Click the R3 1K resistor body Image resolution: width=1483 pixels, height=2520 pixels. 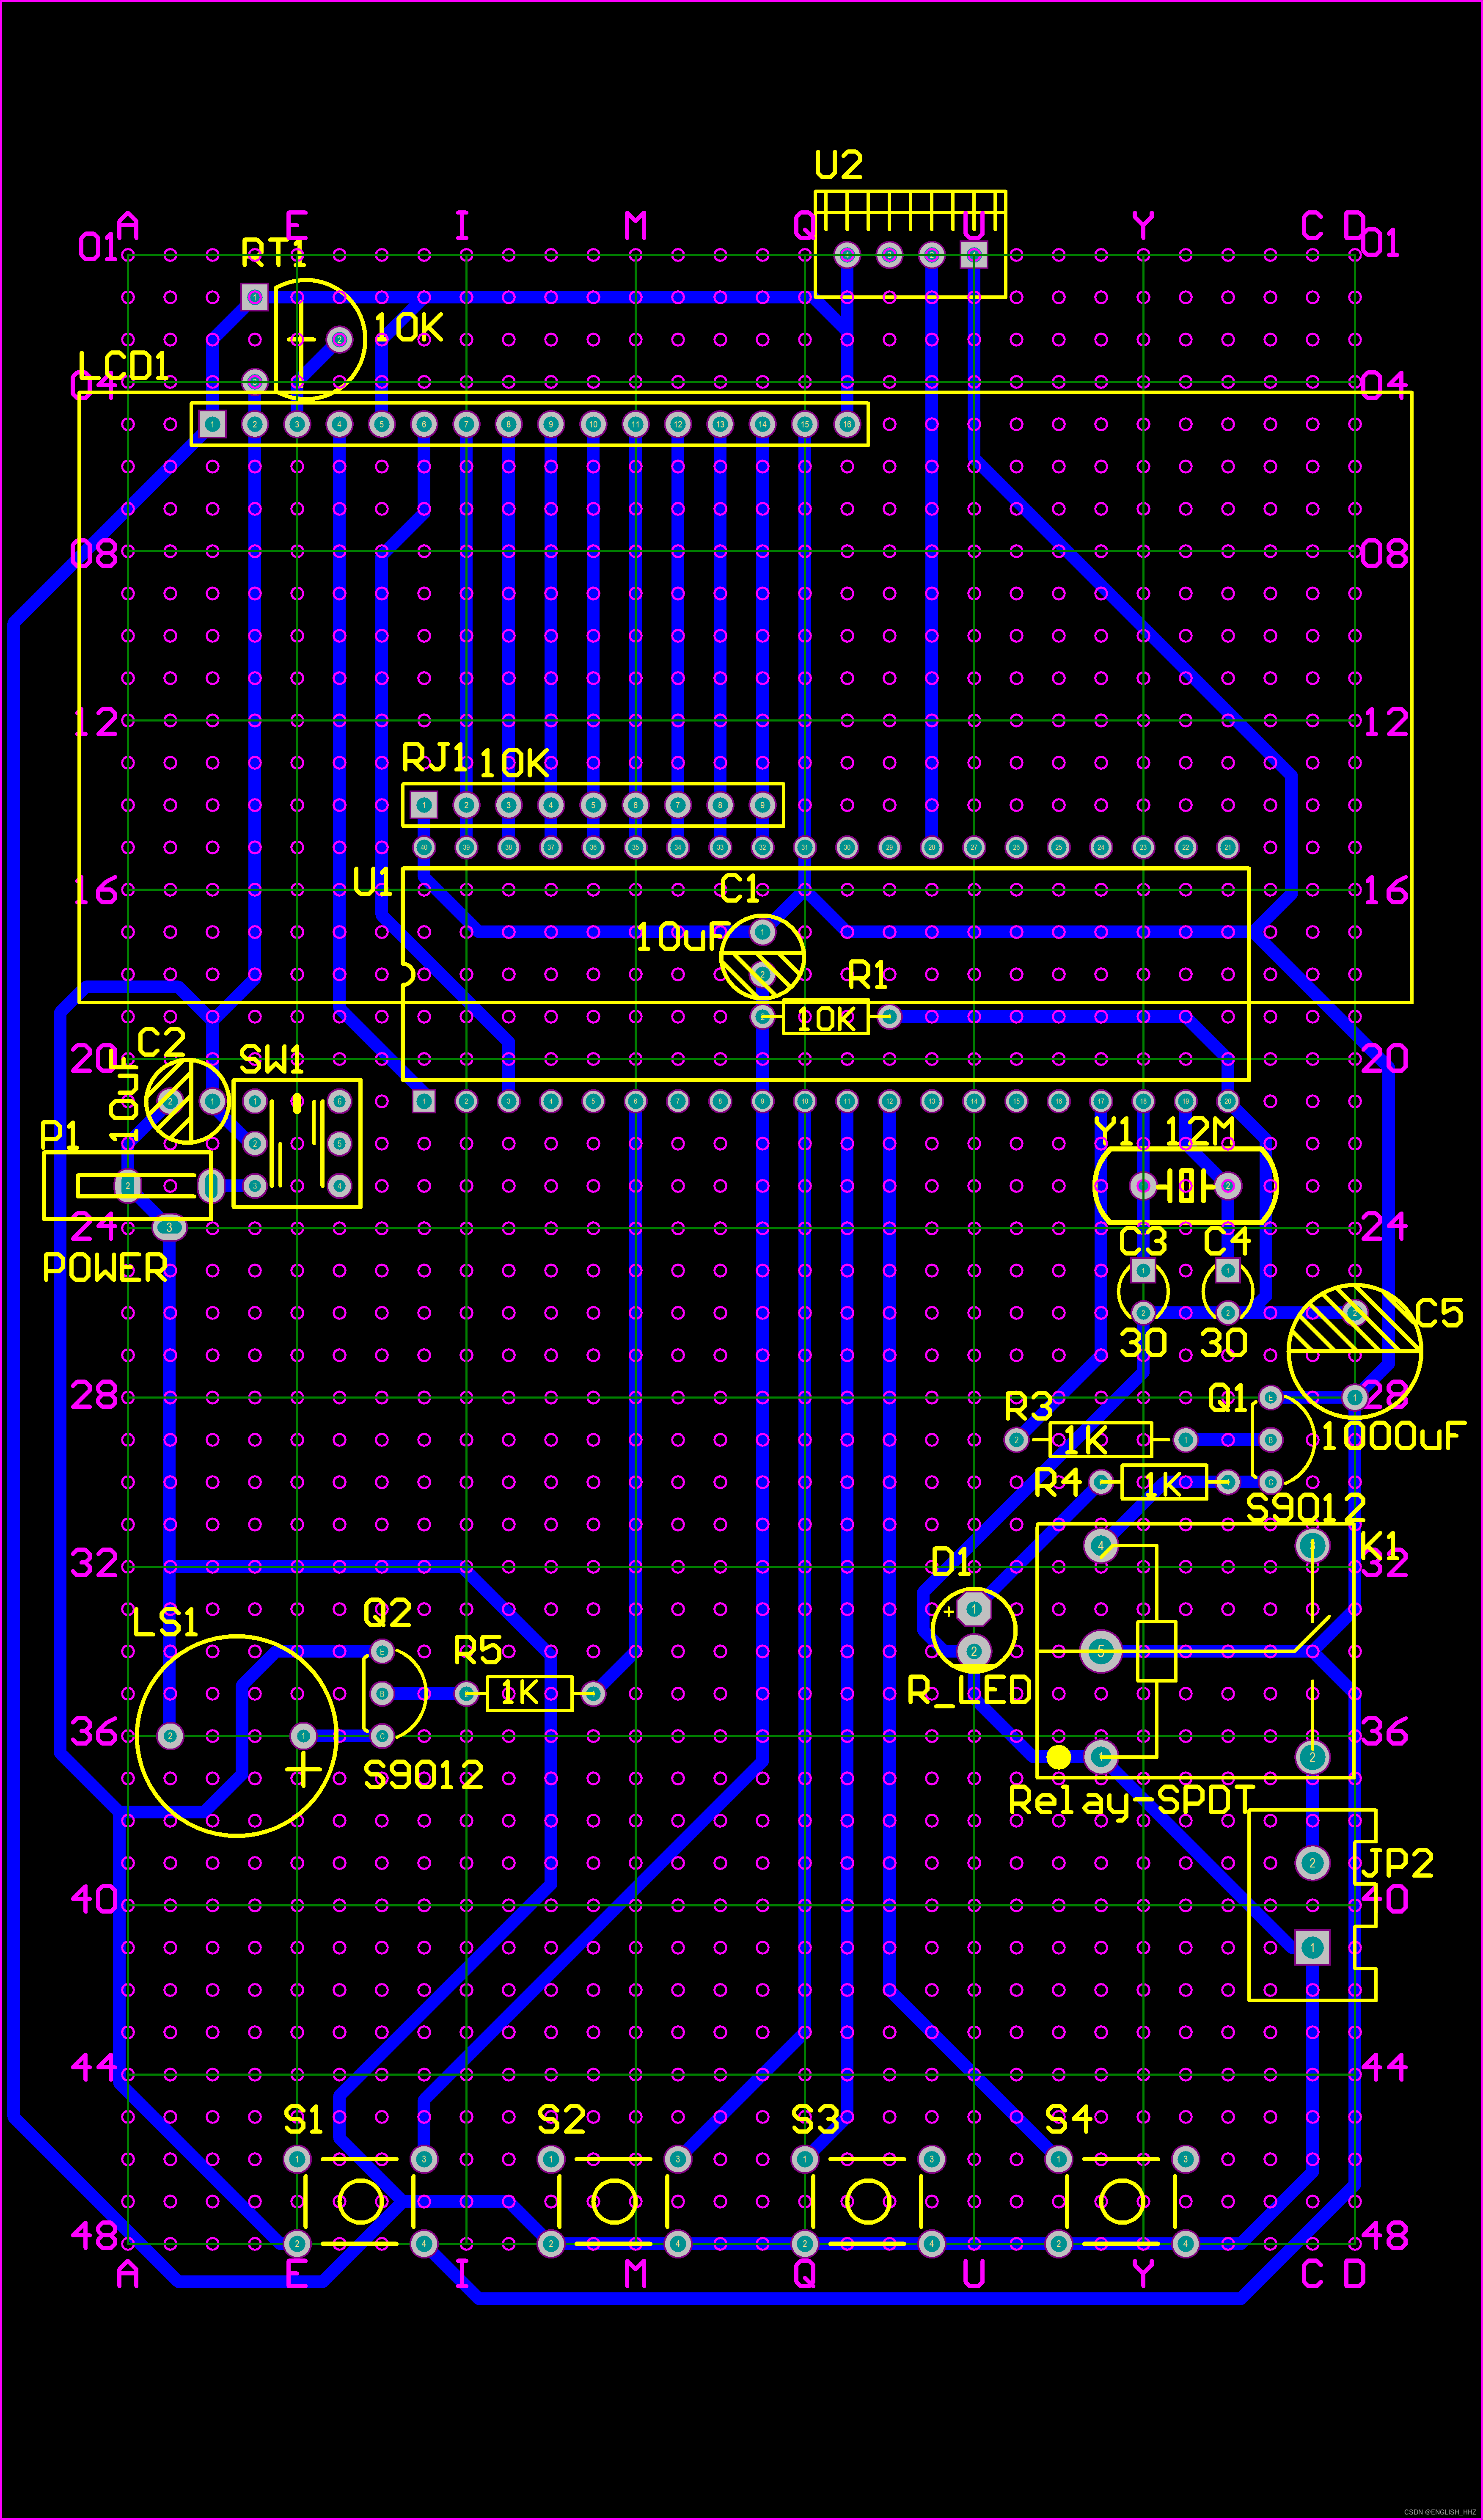1100,1440
